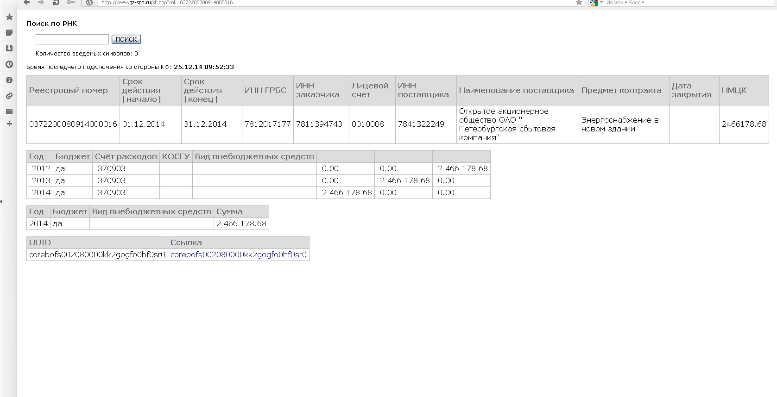Click the 'Сумма' column header
This screenshot has width=777, height=397.
pos(241,211)
